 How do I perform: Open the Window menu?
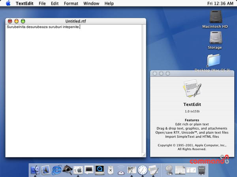pos(91,3)
